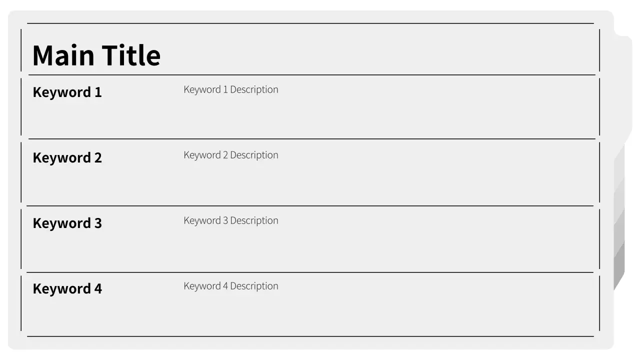The image size is (640, 360).
Task: Select the Keyword 2 Description text
Action: (x=230, y=155)
